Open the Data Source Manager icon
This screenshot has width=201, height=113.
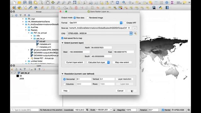click(x=14, y=8)
